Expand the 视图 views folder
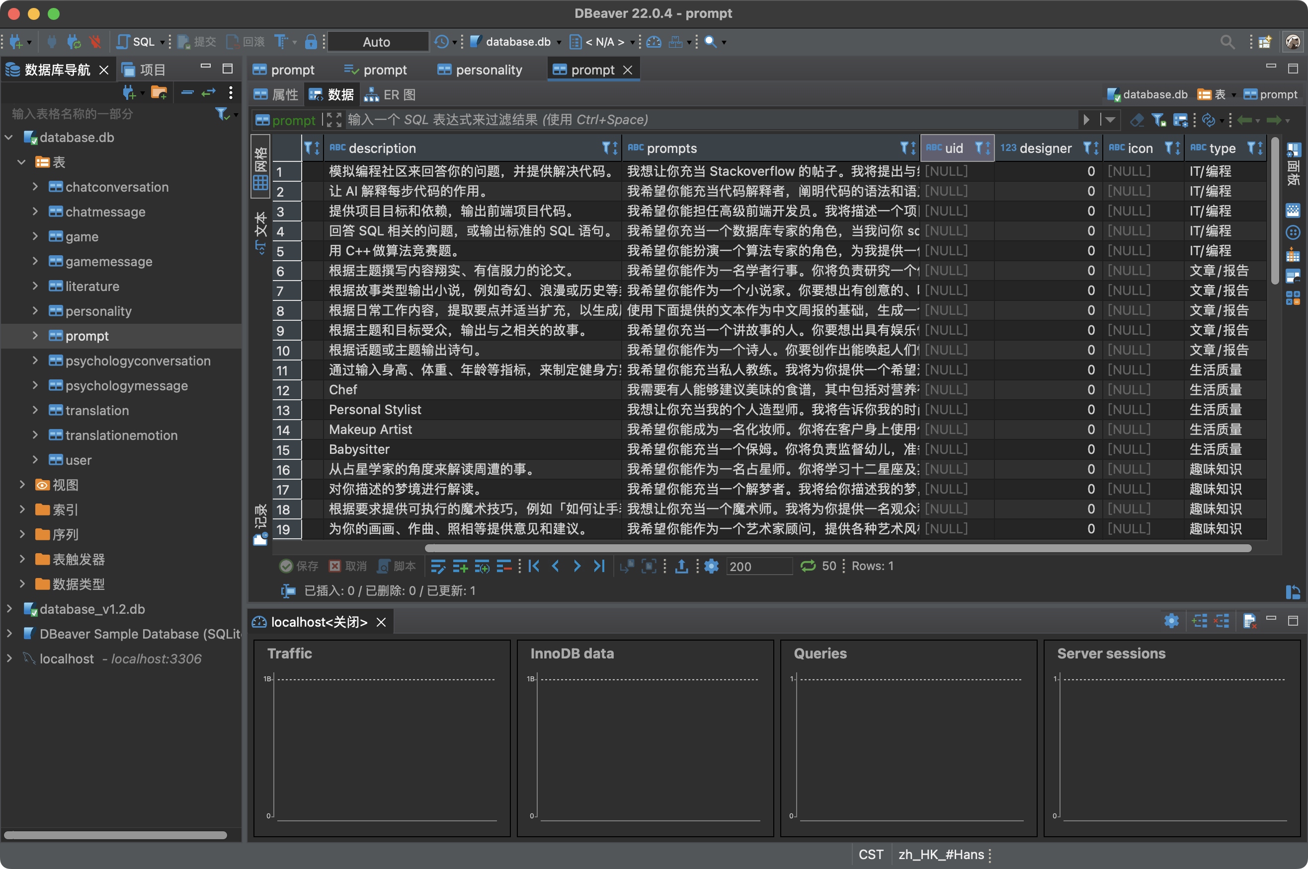1308x869 pixels. point(22,485)
